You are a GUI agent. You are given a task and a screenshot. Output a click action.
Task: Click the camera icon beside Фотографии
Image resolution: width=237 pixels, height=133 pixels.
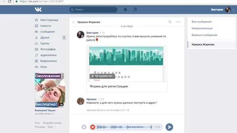point(36,49)
